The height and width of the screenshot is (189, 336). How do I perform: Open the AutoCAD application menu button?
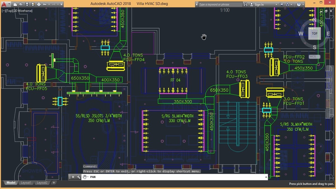coord(4,4)
